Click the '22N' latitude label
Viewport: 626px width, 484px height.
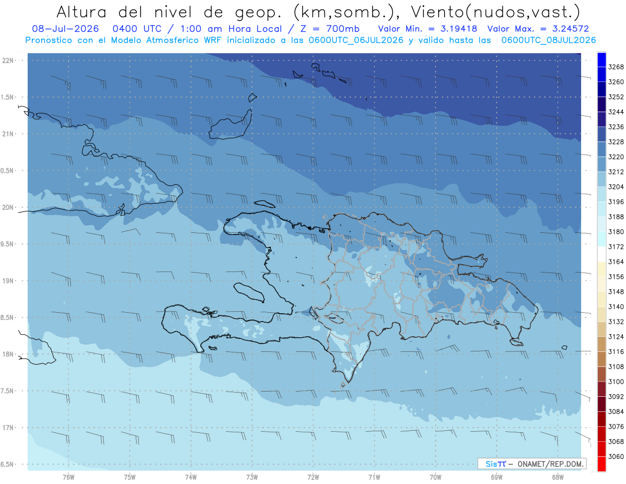point(8,61)
